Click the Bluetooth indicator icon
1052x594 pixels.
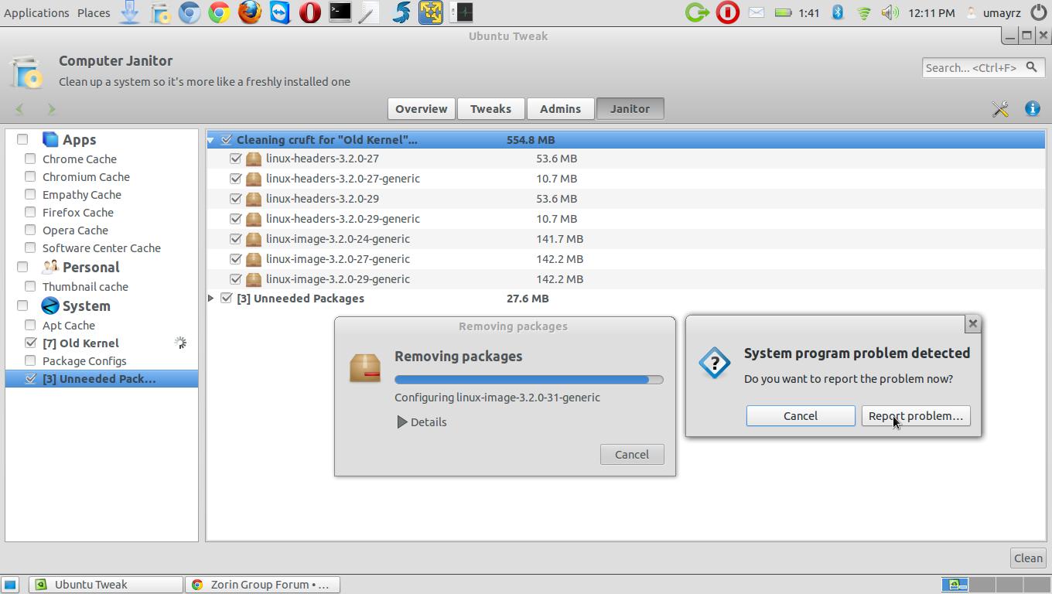[x=837, y=12]
